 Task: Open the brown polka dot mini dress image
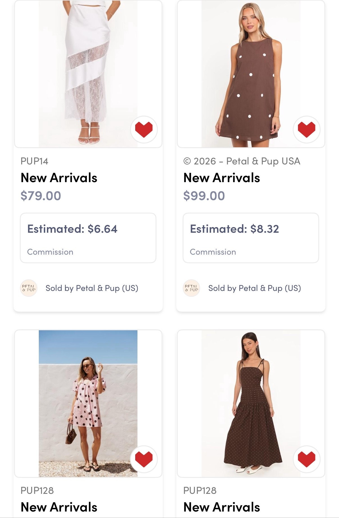coord(251,74)
